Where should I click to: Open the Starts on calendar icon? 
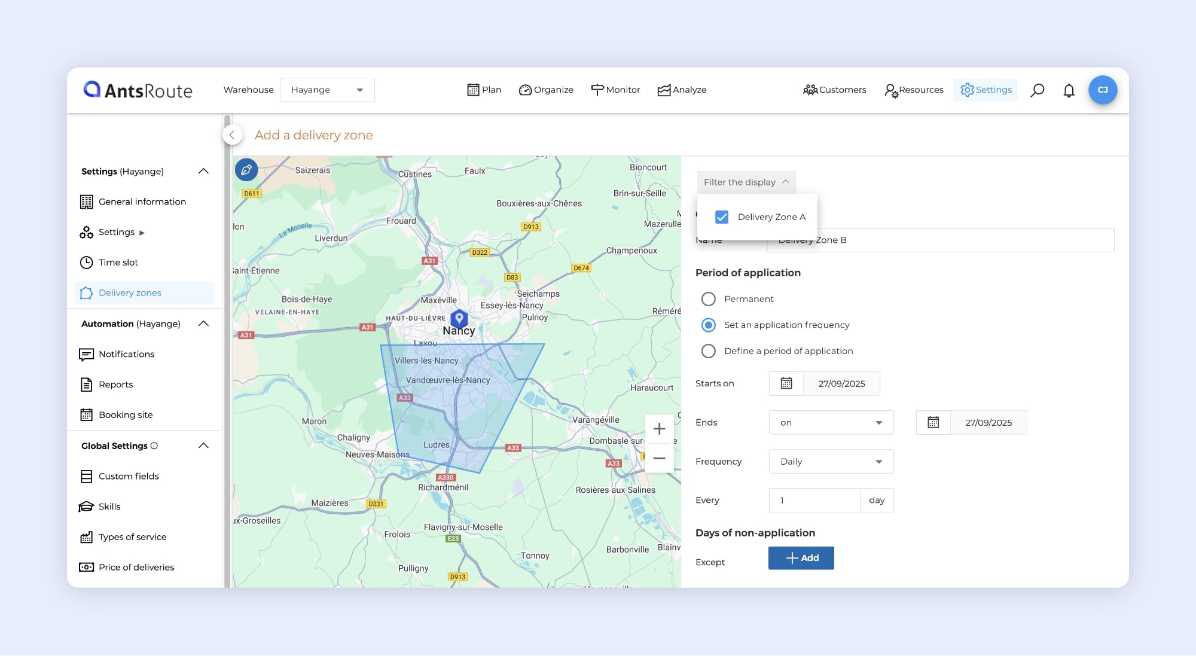786,383
